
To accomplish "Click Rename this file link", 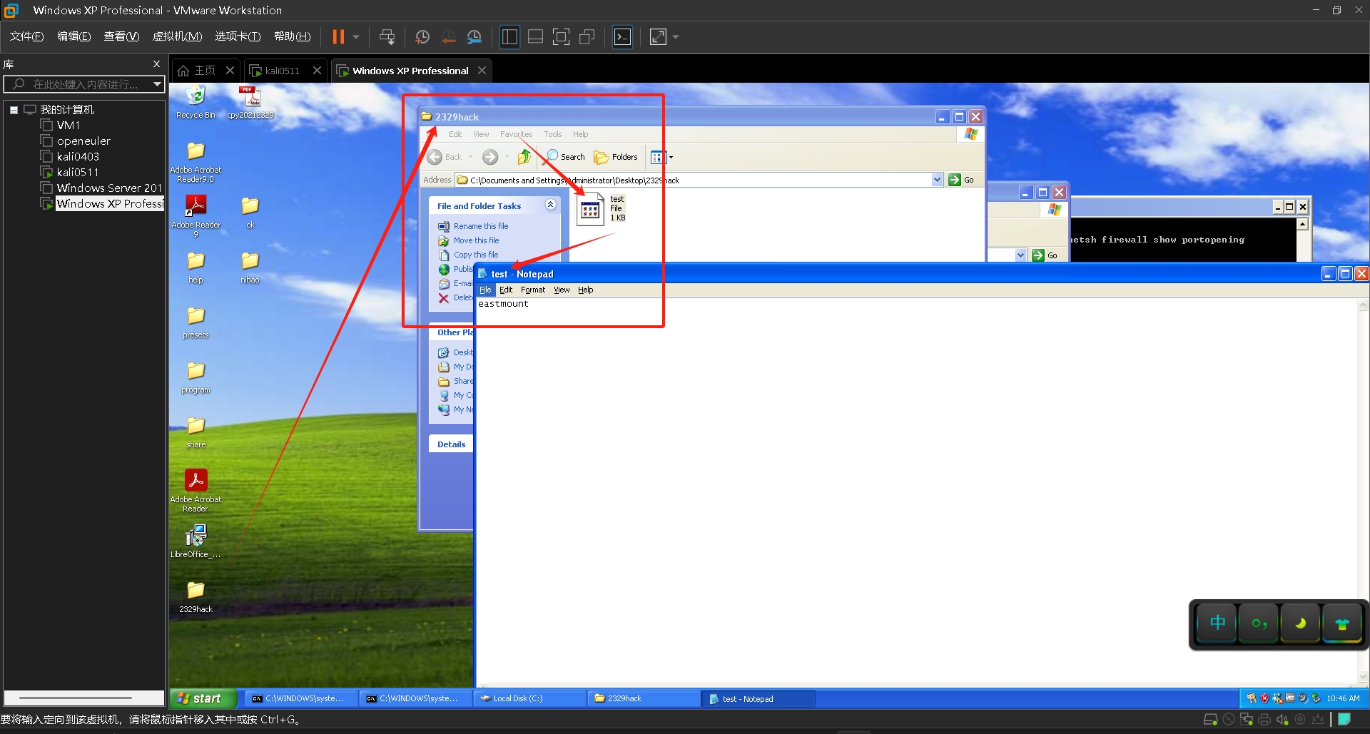I will click(x=481, y=226).
